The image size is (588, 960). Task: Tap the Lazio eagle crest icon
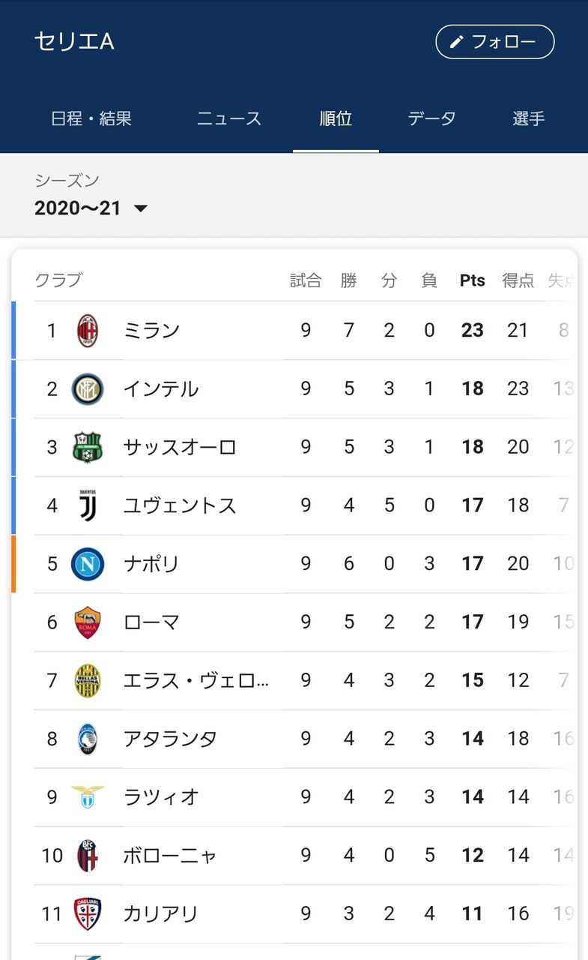88,797
